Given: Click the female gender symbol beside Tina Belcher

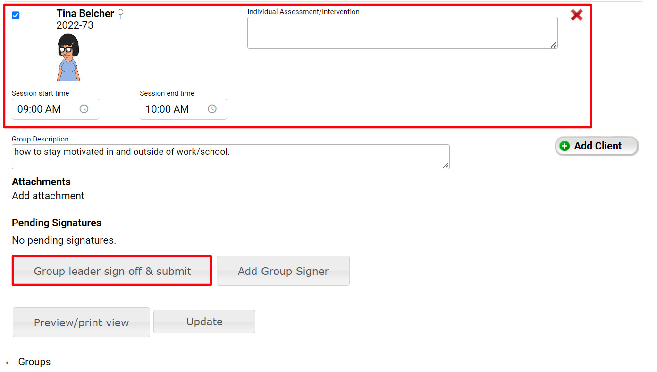Looking at the screenshot, I should (120, 14).
